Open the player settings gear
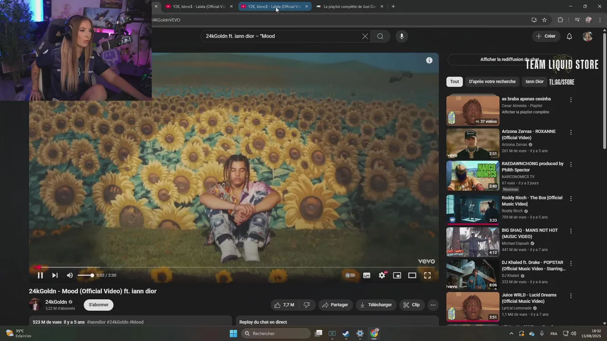 click(382, 275)
